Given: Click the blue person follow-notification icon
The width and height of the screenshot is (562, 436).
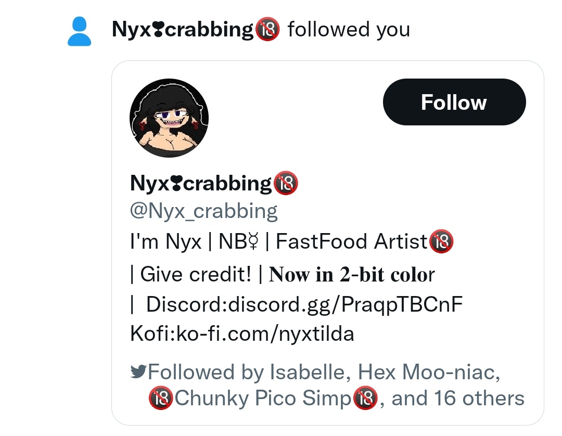Looking at the screenshot, I should point(79,31).
